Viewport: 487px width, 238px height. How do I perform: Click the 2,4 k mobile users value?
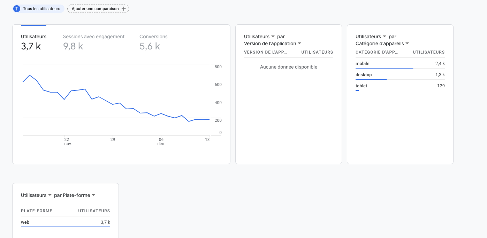coord(440,64)
